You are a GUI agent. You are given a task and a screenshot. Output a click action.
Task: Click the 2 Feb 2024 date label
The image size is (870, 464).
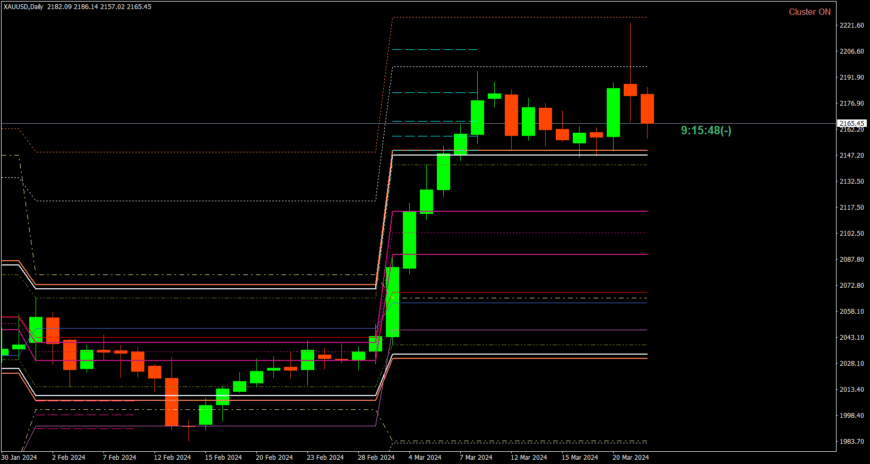[x=68, y=458]
